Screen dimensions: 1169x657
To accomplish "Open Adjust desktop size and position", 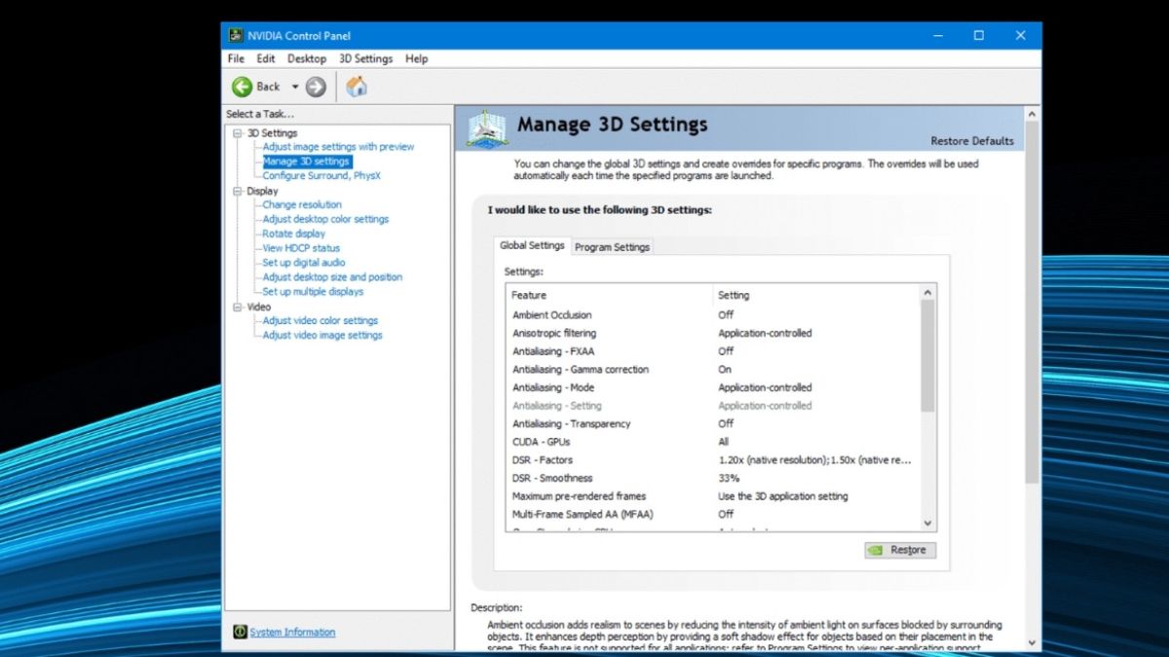I will [x=332, y=277].
